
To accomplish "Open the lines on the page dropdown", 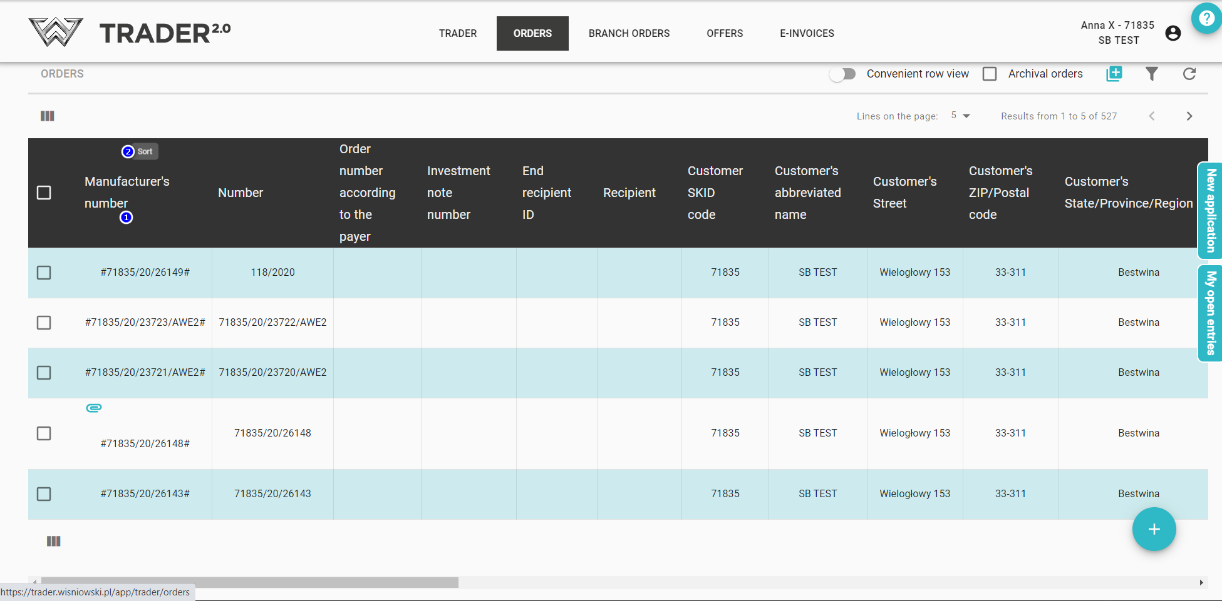I will pyautogui.click(x=960, y=116).
